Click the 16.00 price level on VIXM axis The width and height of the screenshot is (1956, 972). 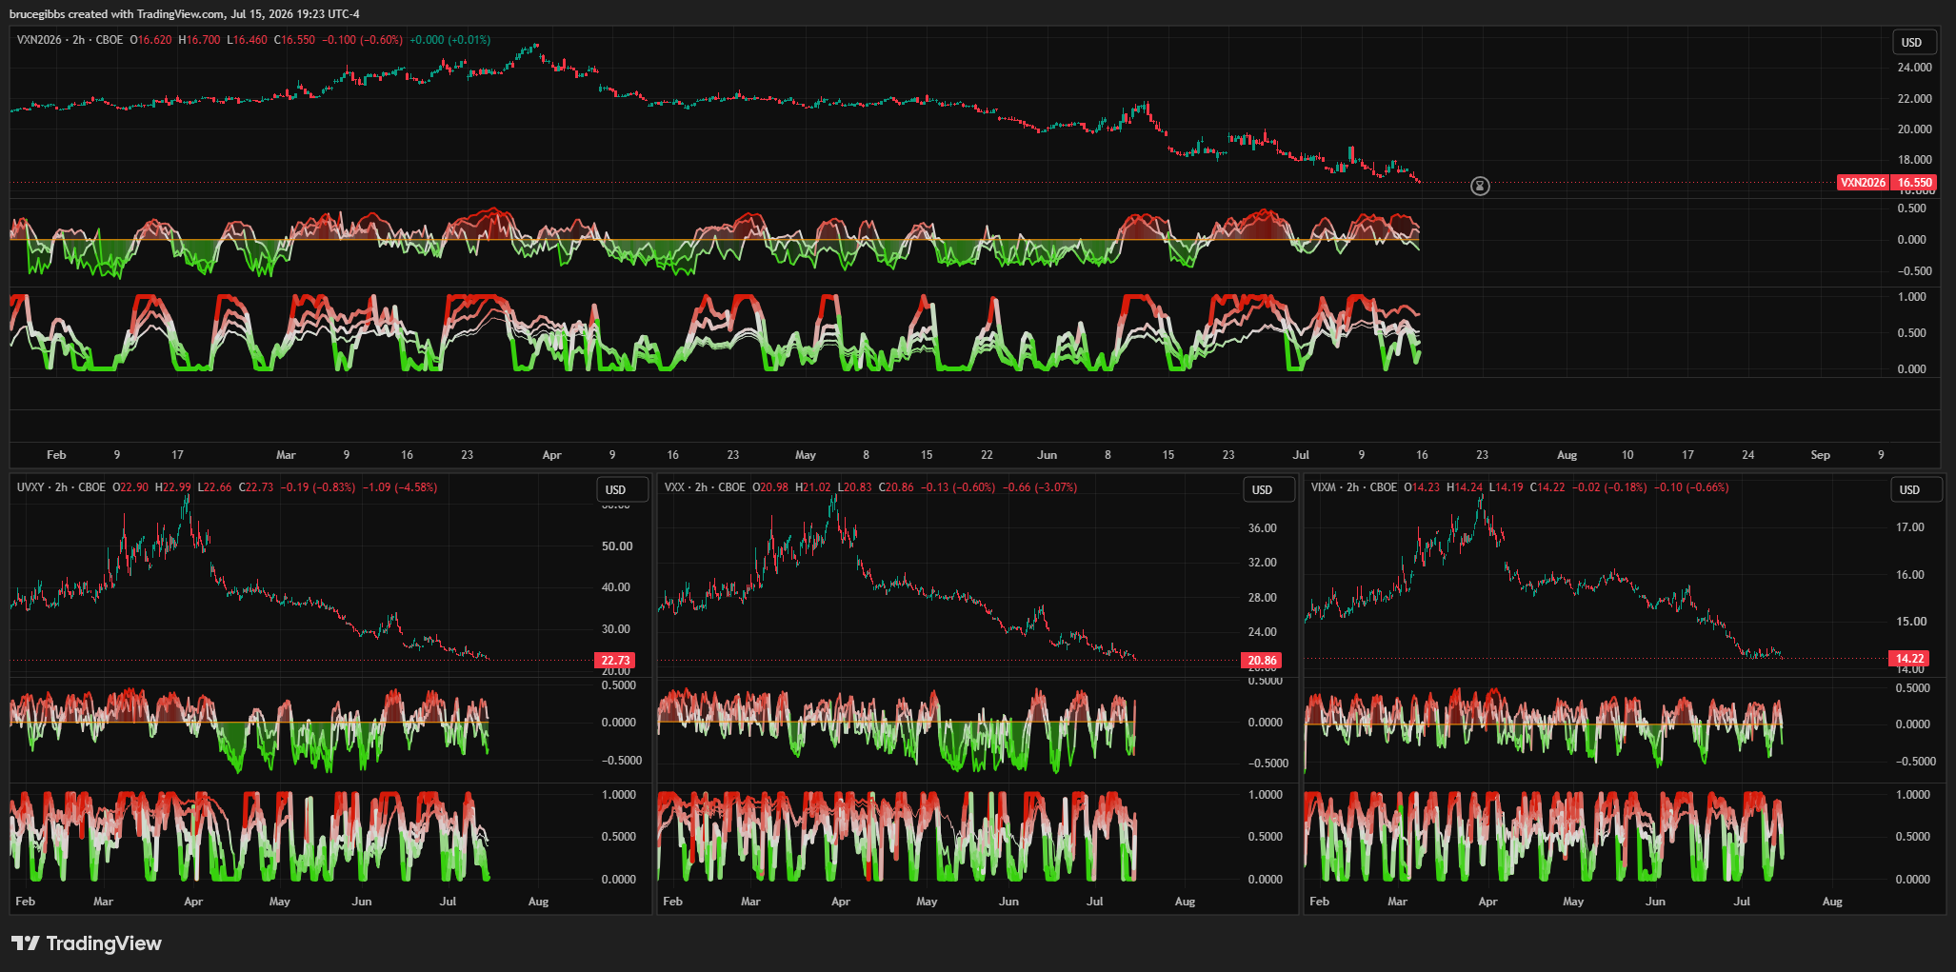point(1910,575)
